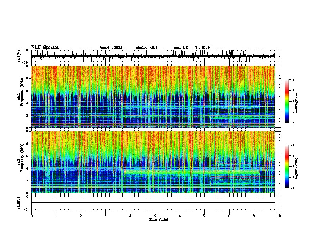This screenshot has height=242, width=314.
Task: Click the "-3" value on ch.2 colorbar
Action: tap(292, 145)
